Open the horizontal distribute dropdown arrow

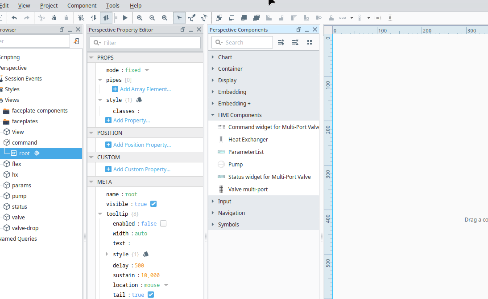(x=352, y=18)
